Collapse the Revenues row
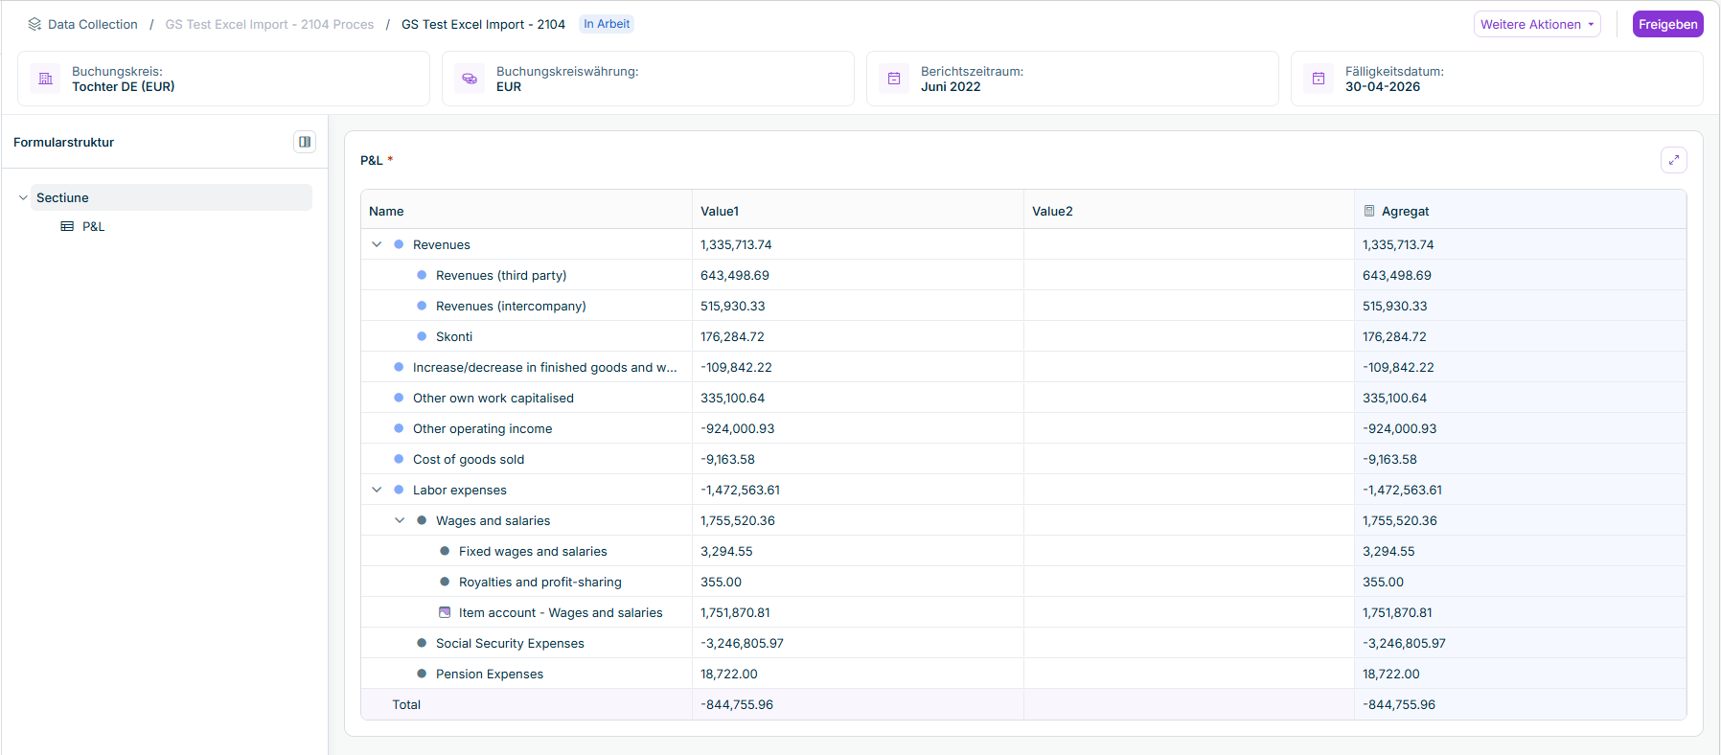Image resolution: width=1721 pixels, height=755 pixels. (x=377, y=244)
